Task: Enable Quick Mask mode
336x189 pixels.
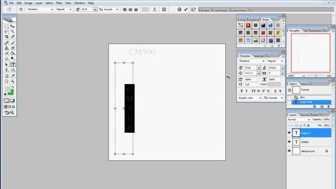Action: [13, 100]
